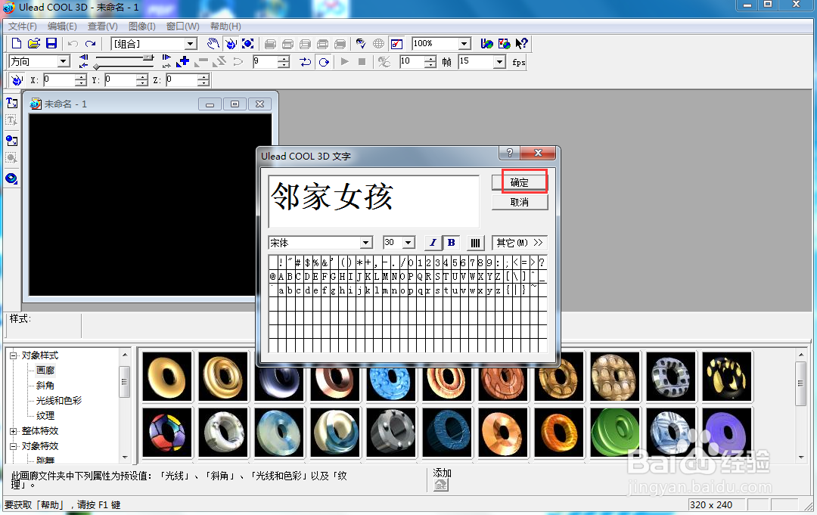Toggle Bold in the text dialog
Screen dimensions: 817x515
(x=451, y=243)
